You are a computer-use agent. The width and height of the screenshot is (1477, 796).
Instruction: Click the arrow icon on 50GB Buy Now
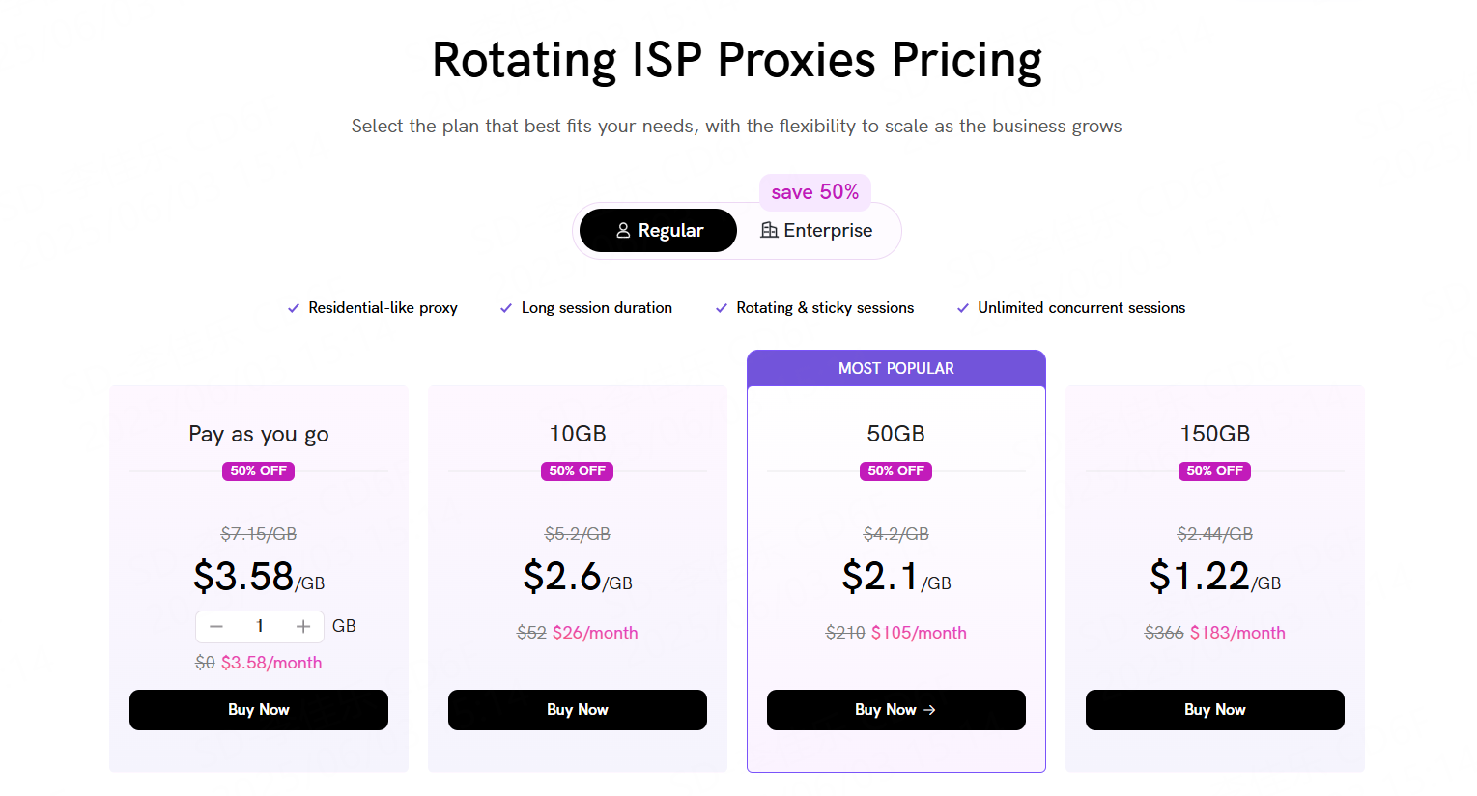[929, 710]
